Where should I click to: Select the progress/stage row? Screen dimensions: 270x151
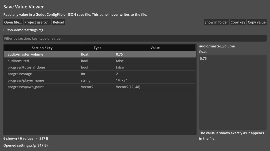pyautogui.click(x=100, y=74)
